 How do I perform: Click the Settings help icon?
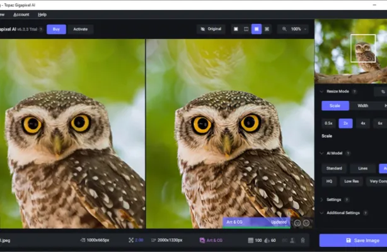click(347, 200)
